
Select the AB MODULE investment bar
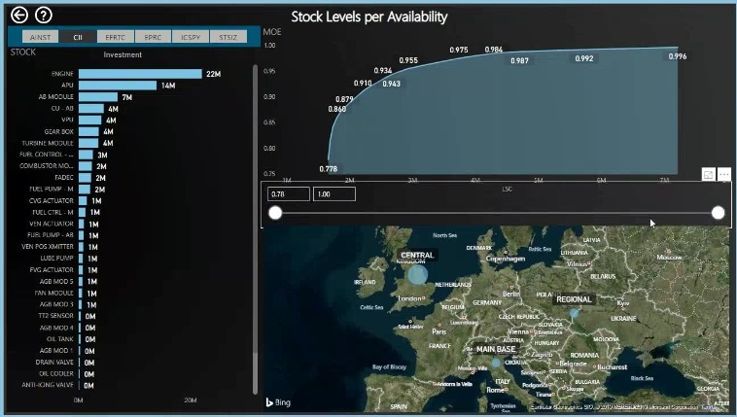pyautogui.click(x=98, y=97)
